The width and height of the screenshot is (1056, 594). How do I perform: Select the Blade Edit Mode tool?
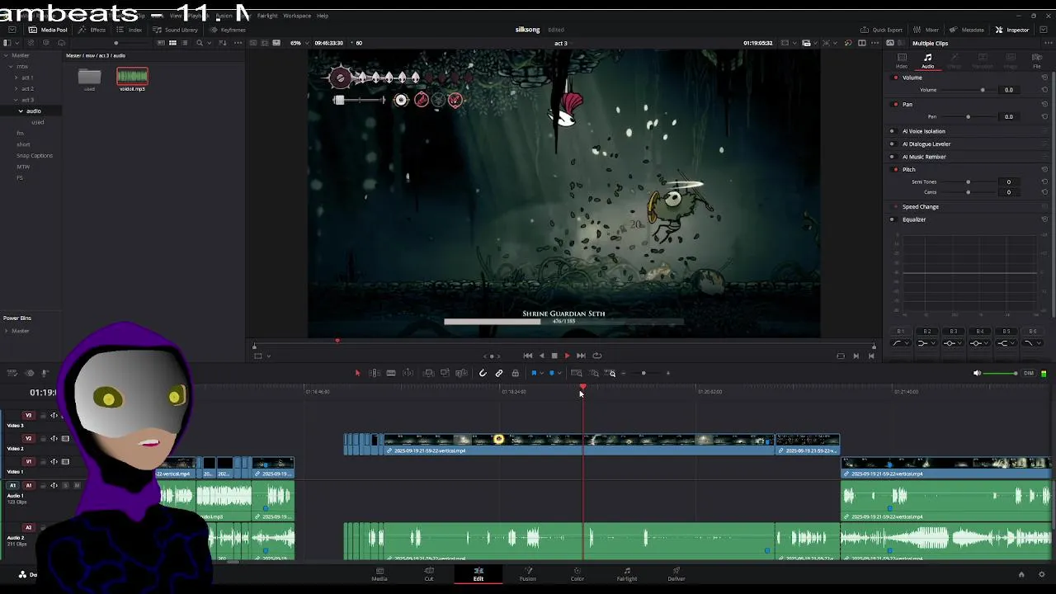click(391, 373)
